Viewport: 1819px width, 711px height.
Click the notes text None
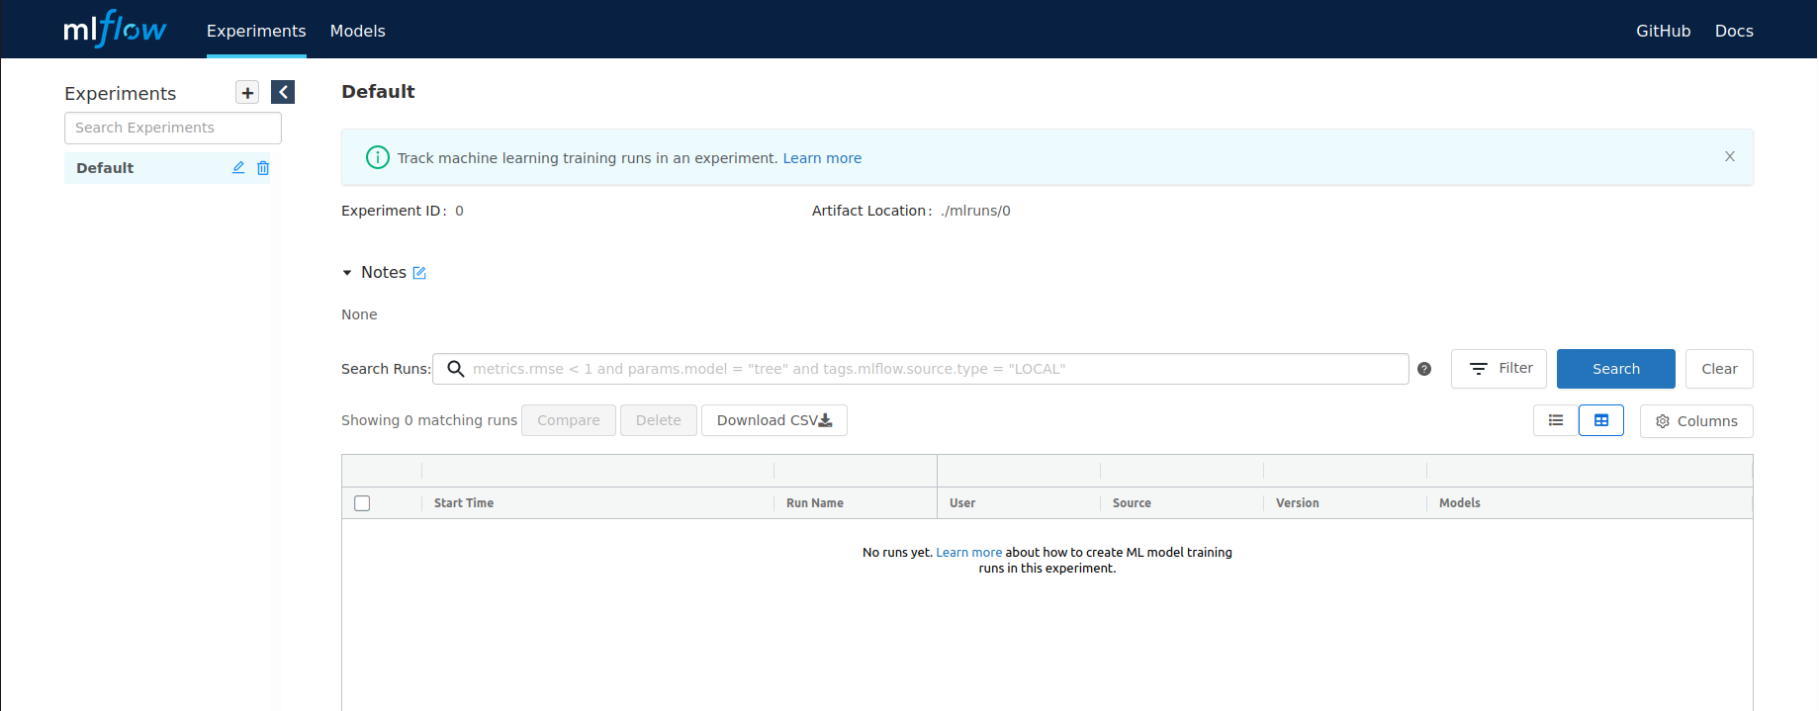click(359, 314)
